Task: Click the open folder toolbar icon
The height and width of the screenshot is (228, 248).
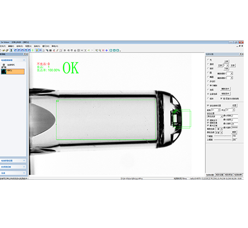Action: click(x=4, y=50)
